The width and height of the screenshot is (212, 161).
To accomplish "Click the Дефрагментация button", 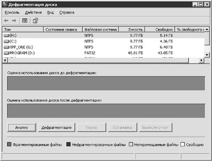I will pyautogui.click(x=56, y=128).
